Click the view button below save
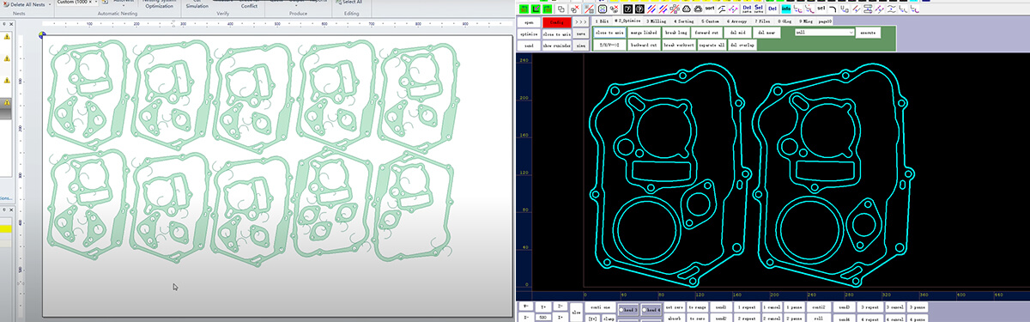This screenshot has width=1030, height=322. [580, 45]
